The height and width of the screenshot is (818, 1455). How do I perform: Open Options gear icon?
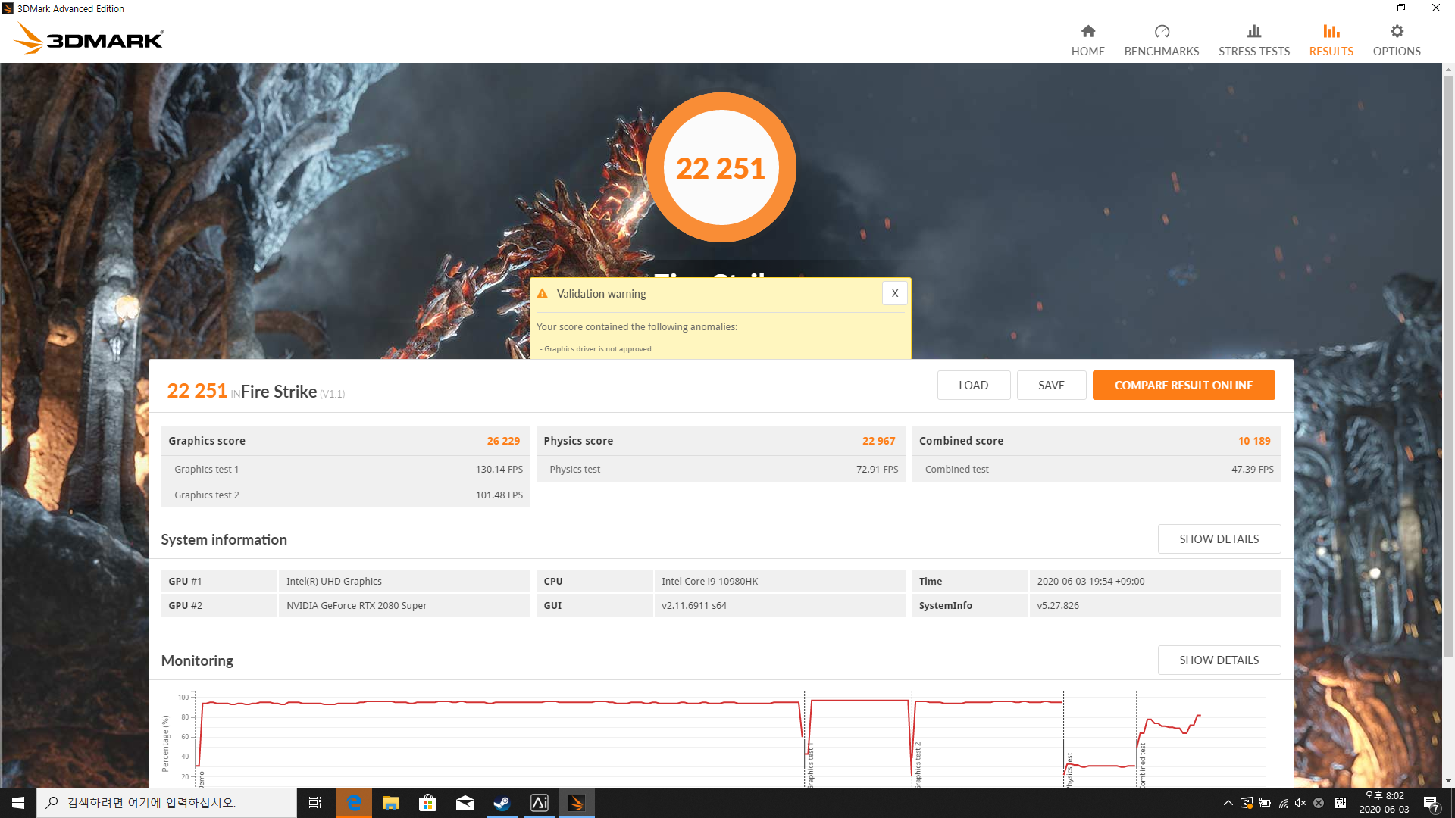pyautogui.click(x=1397, y=32)
